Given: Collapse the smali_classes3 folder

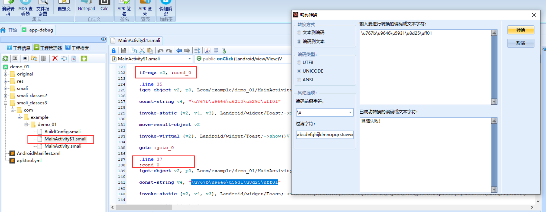Looking at the screenshot, I should [x=5, y=103].
